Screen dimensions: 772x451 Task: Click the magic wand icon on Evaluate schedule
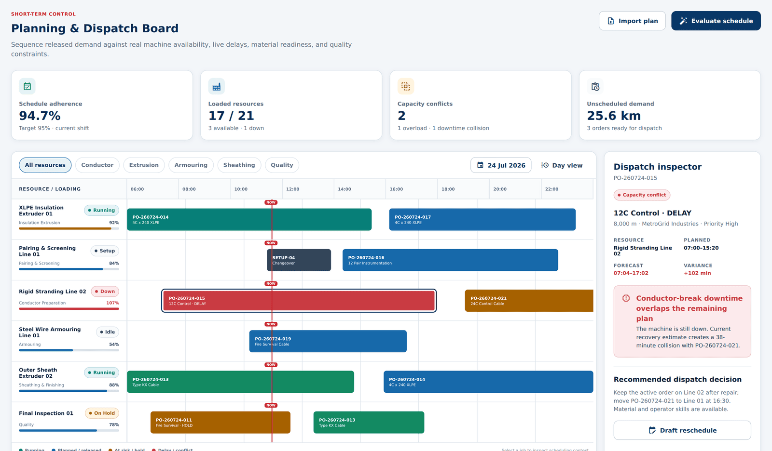[683, 21]
